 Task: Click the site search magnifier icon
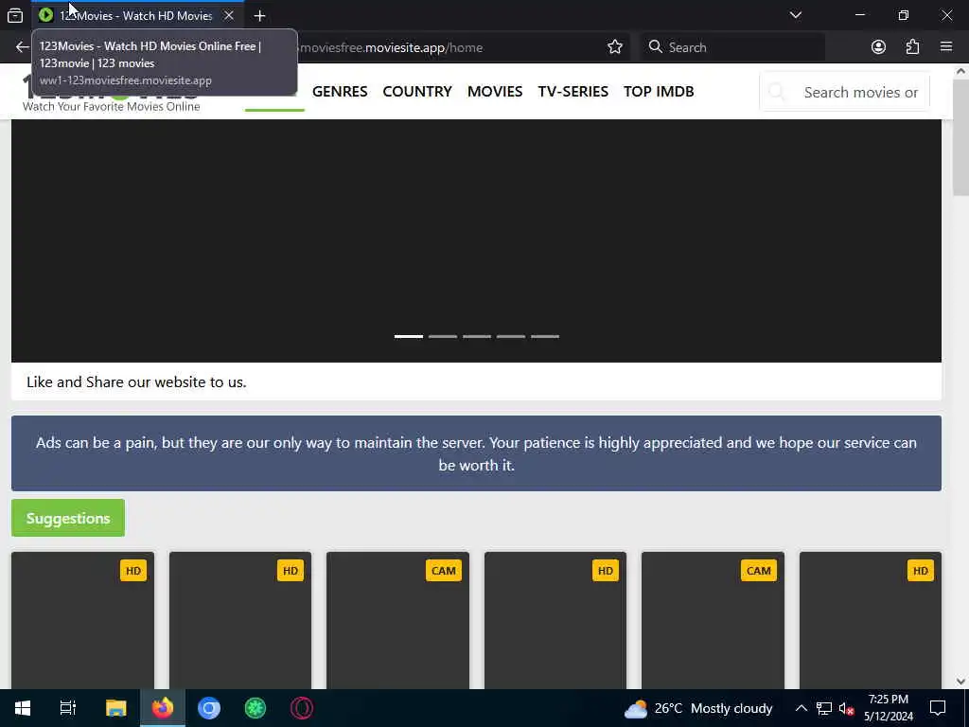(x=777, y=92)
